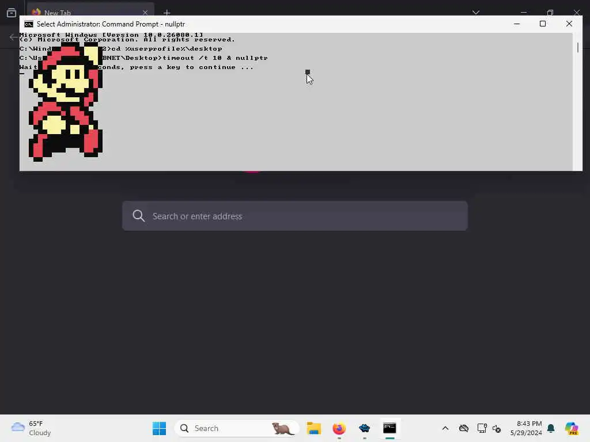Maximize the Command Prompt window
The width and height of the screenshot is (590, 442).
[543, 24]
